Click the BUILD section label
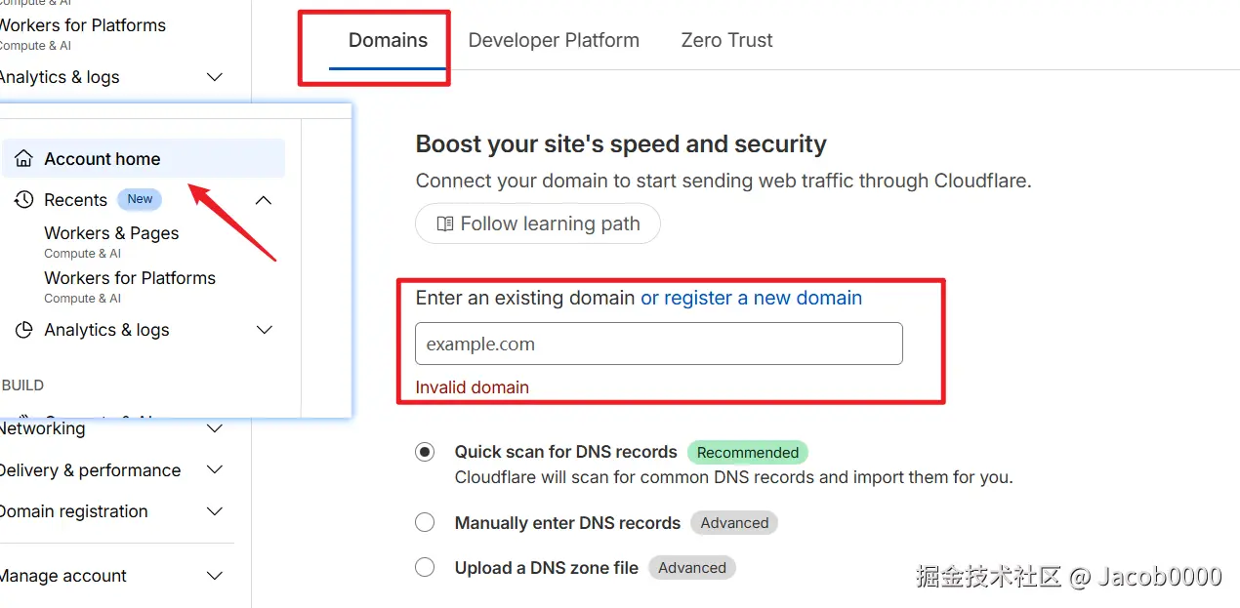This screenshot has height=608, width=1240. pos(22,385)
